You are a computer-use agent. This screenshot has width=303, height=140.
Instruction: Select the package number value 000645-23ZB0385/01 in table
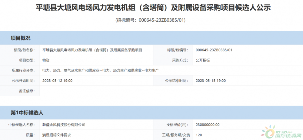coord(214,50)
